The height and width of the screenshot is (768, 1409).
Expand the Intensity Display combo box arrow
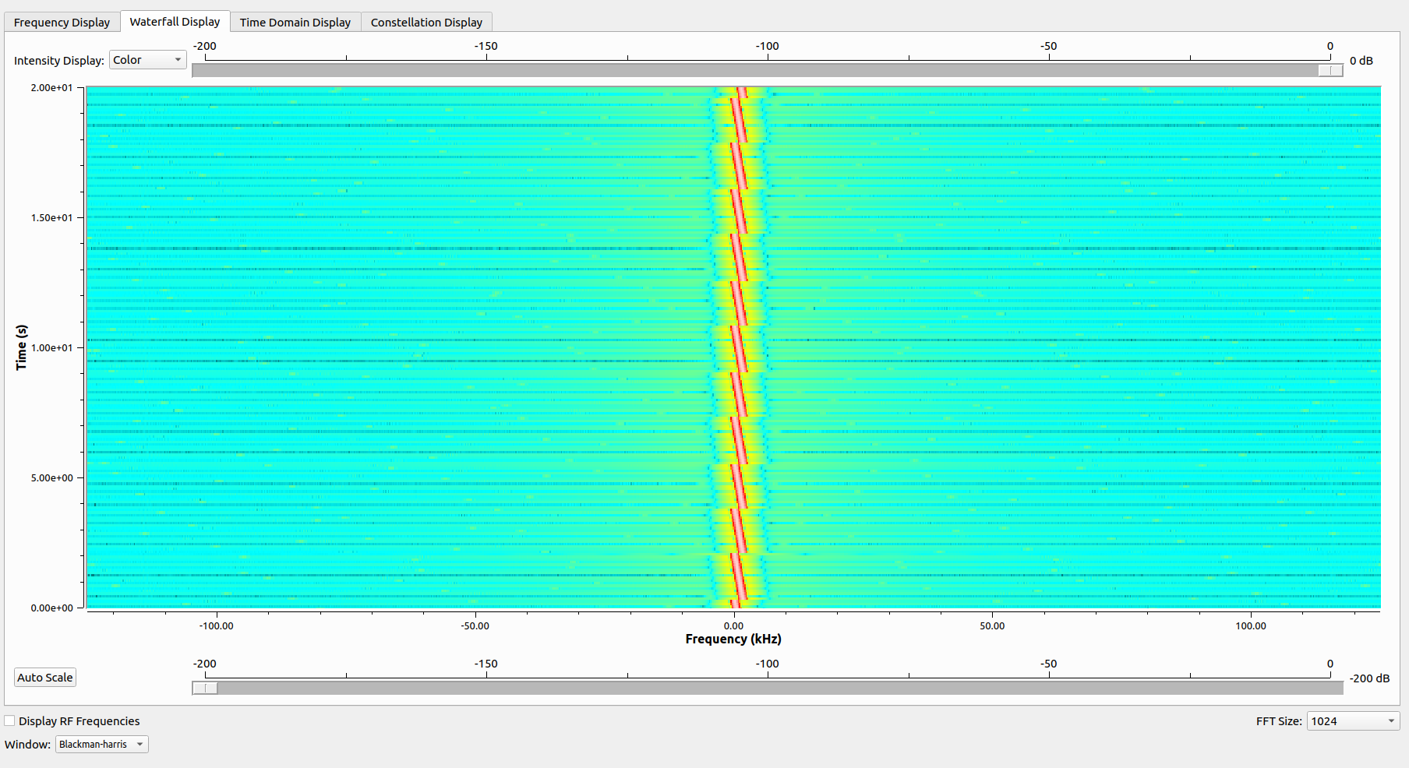point(178,59)
